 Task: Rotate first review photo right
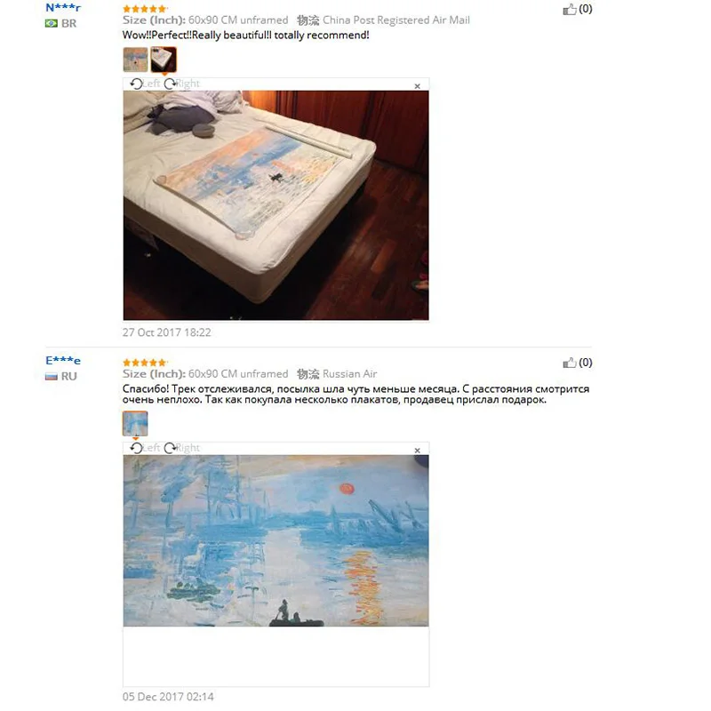(182, 84)
